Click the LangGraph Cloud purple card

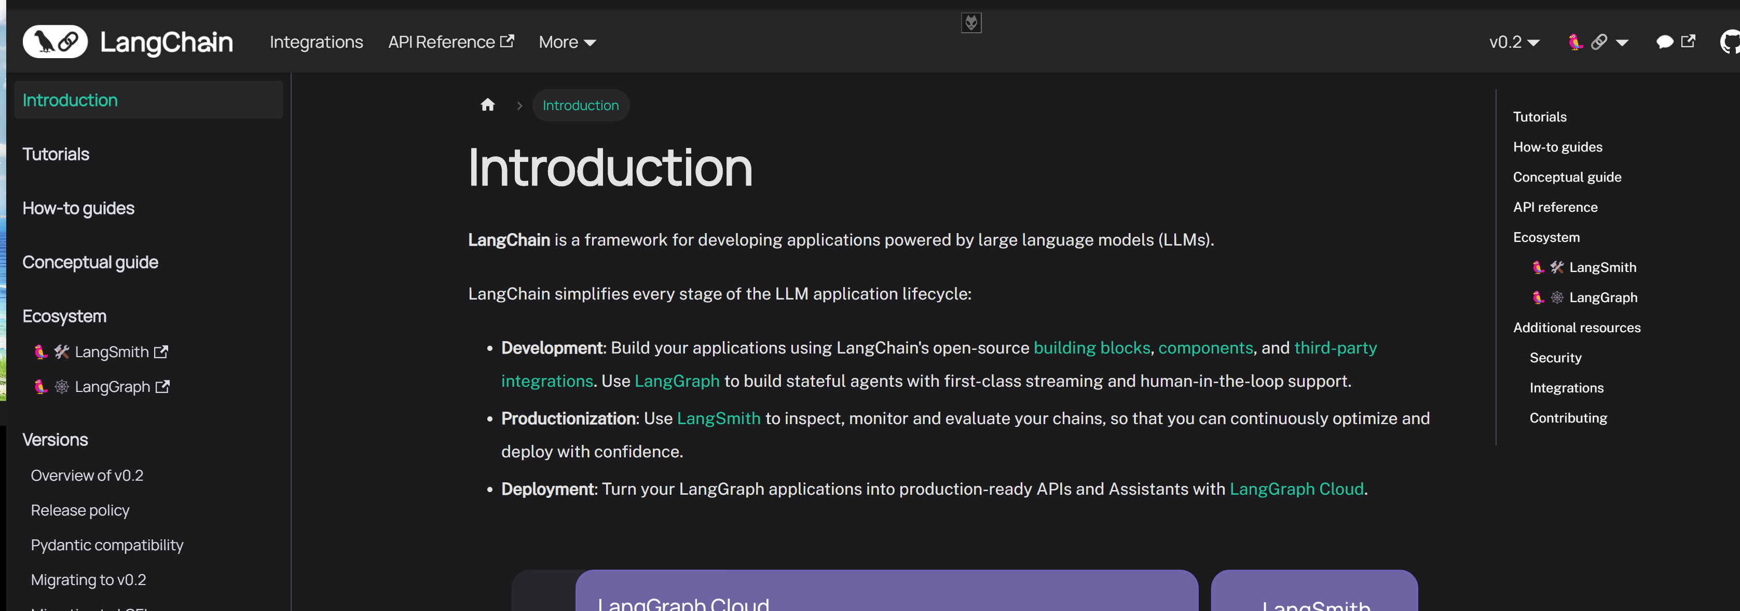tap(887, 591)
